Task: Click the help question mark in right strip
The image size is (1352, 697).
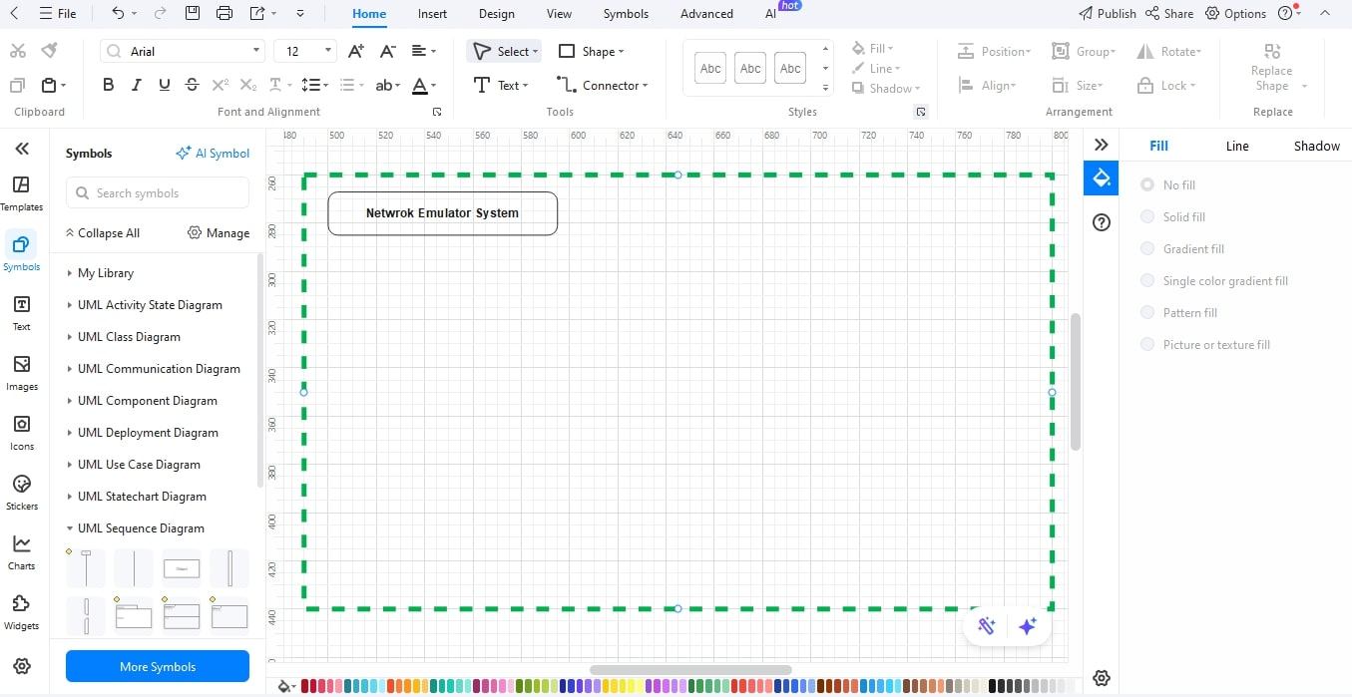Action: click(x=1102, y=222)
